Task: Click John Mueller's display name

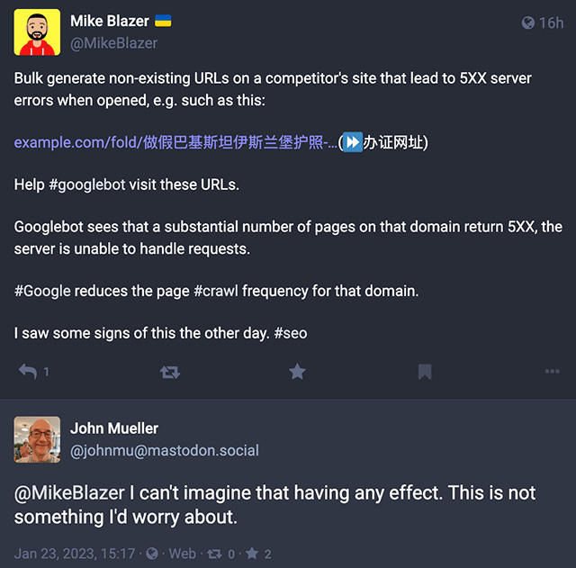Action: (114, 428)
